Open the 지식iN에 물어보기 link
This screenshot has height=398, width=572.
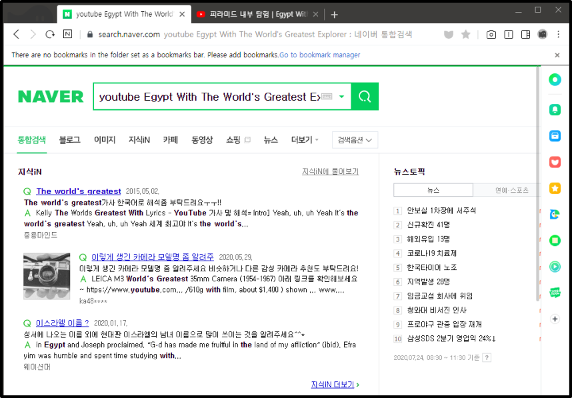tap(330, 171)
